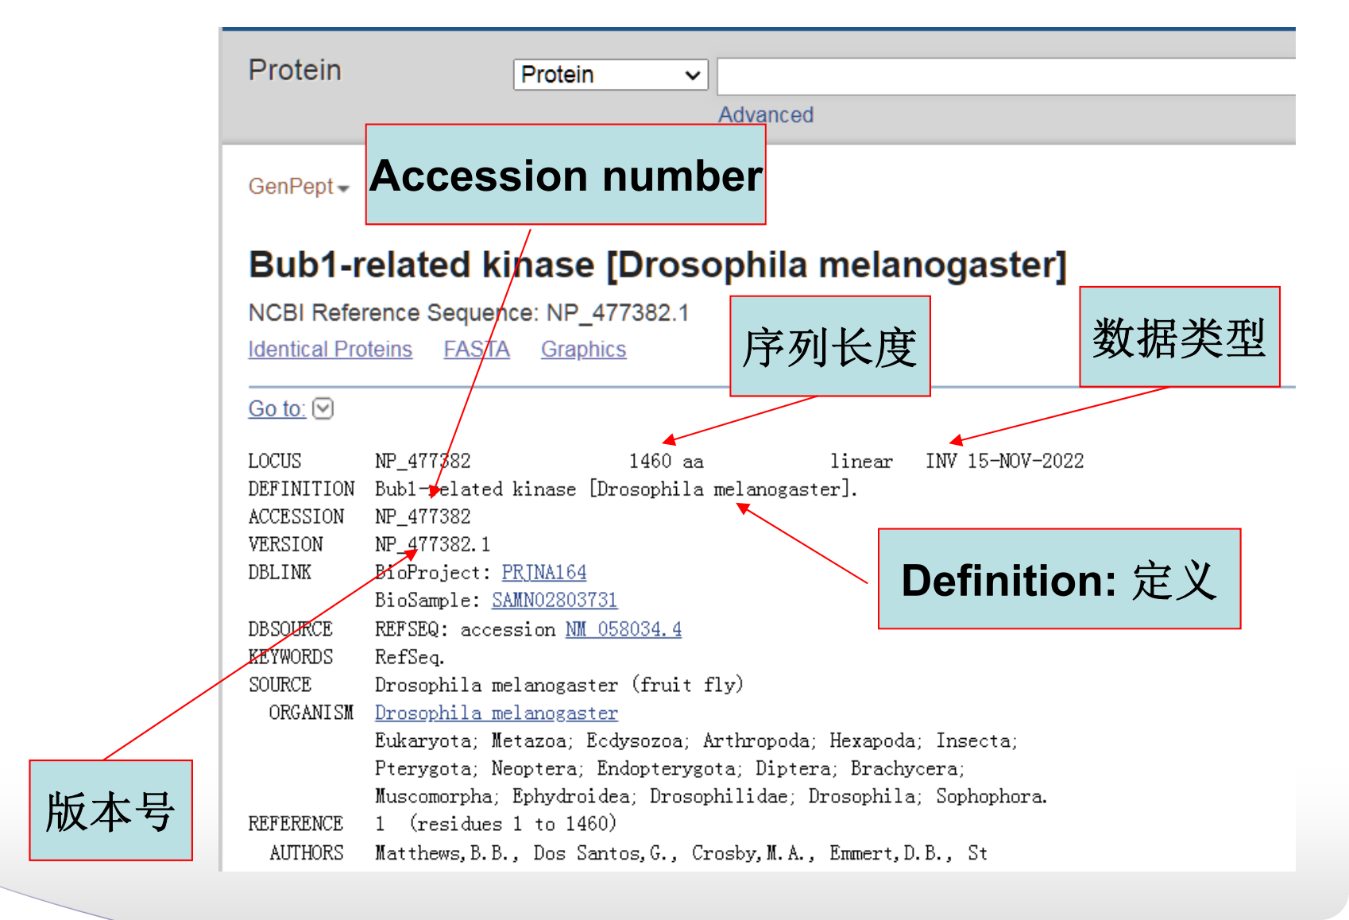Open the Graphics link
The height and width of the screenshot is (920, 1349).
(x=584, y=350)
